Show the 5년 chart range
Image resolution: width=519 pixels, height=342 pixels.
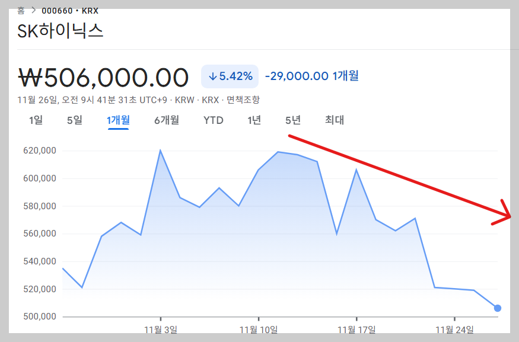pyautogui.click(x=293, y=120)
